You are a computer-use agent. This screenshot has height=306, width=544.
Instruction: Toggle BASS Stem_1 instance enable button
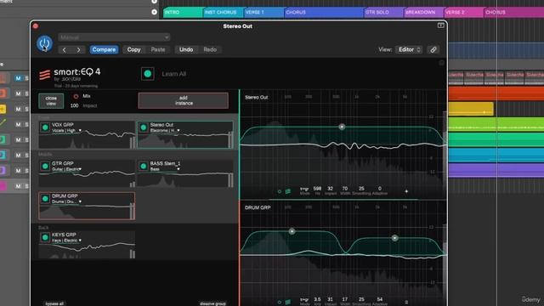(144, 167)
